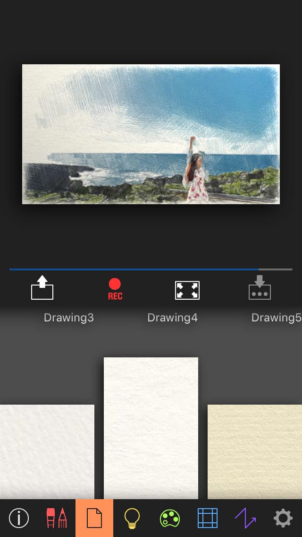The height and width of the screenshot is (537, 302).
Task: Open the color palette tab
Action: [170, 518]
